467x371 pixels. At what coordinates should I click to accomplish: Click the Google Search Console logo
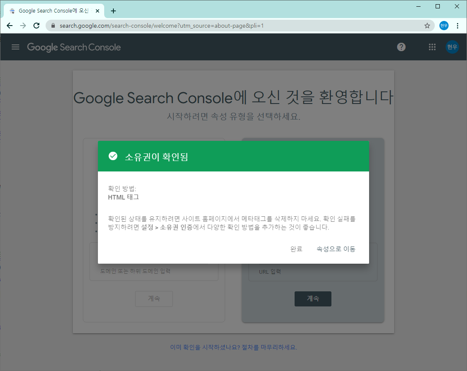click(x=74, y=47)
